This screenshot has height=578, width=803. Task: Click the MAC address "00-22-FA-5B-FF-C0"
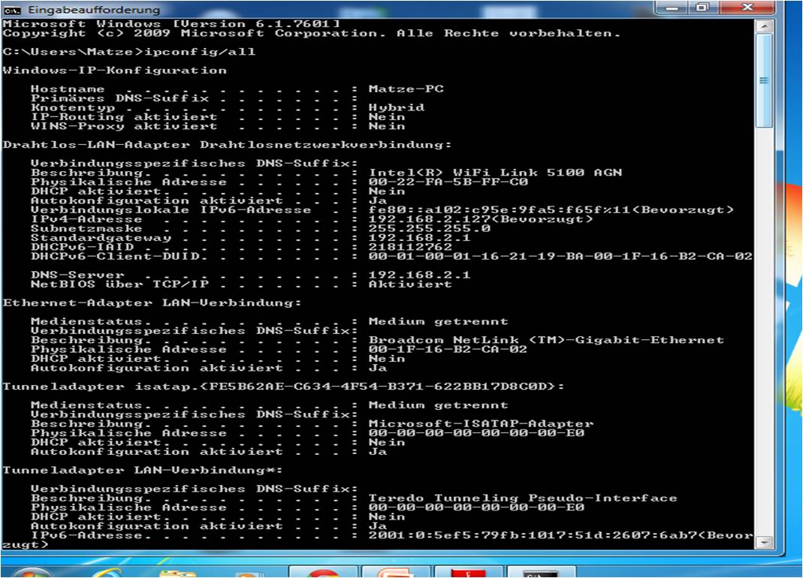pyautogui.click(x=448, y=182)
